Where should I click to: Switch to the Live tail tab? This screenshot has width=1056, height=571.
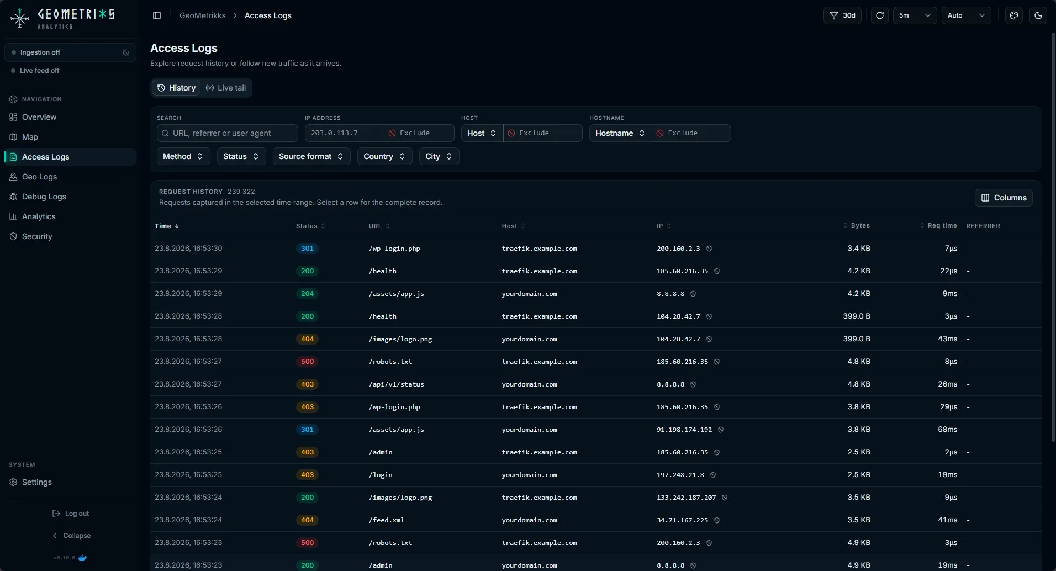click(x=226, y=88)
